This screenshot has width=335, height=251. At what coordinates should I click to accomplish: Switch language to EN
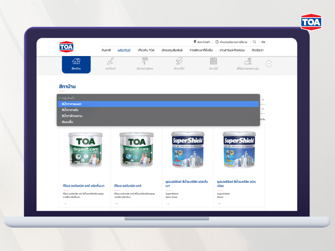pos(263,42)
